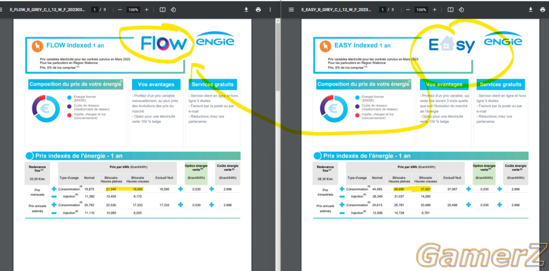549x271 pixels.
Task: Click the purple 'Coûts de réseaux' legend dot in FLOW
Action: click(x=69, y=106)
